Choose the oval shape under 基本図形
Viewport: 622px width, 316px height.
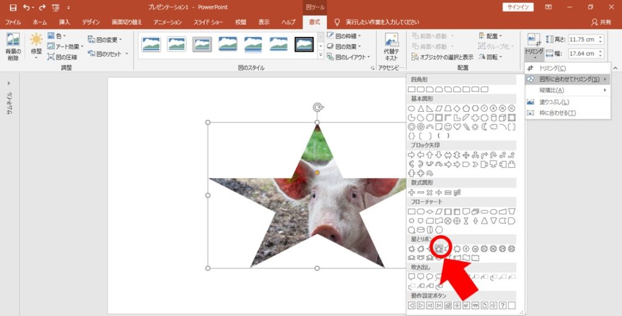(x=412, y=108)
